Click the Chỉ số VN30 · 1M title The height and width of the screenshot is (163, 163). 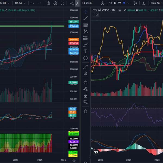click(104, 10)
